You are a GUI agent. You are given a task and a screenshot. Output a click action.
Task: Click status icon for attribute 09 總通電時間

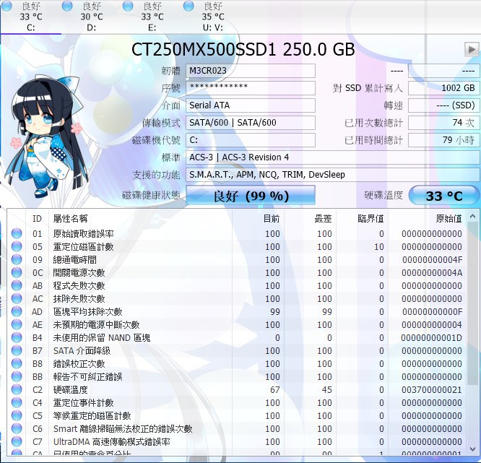coord(17,259)
